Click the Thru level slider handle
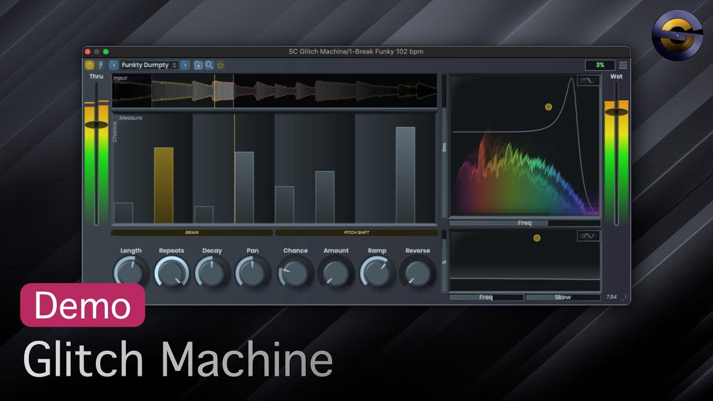713x401 pixels. pos(96,125)
